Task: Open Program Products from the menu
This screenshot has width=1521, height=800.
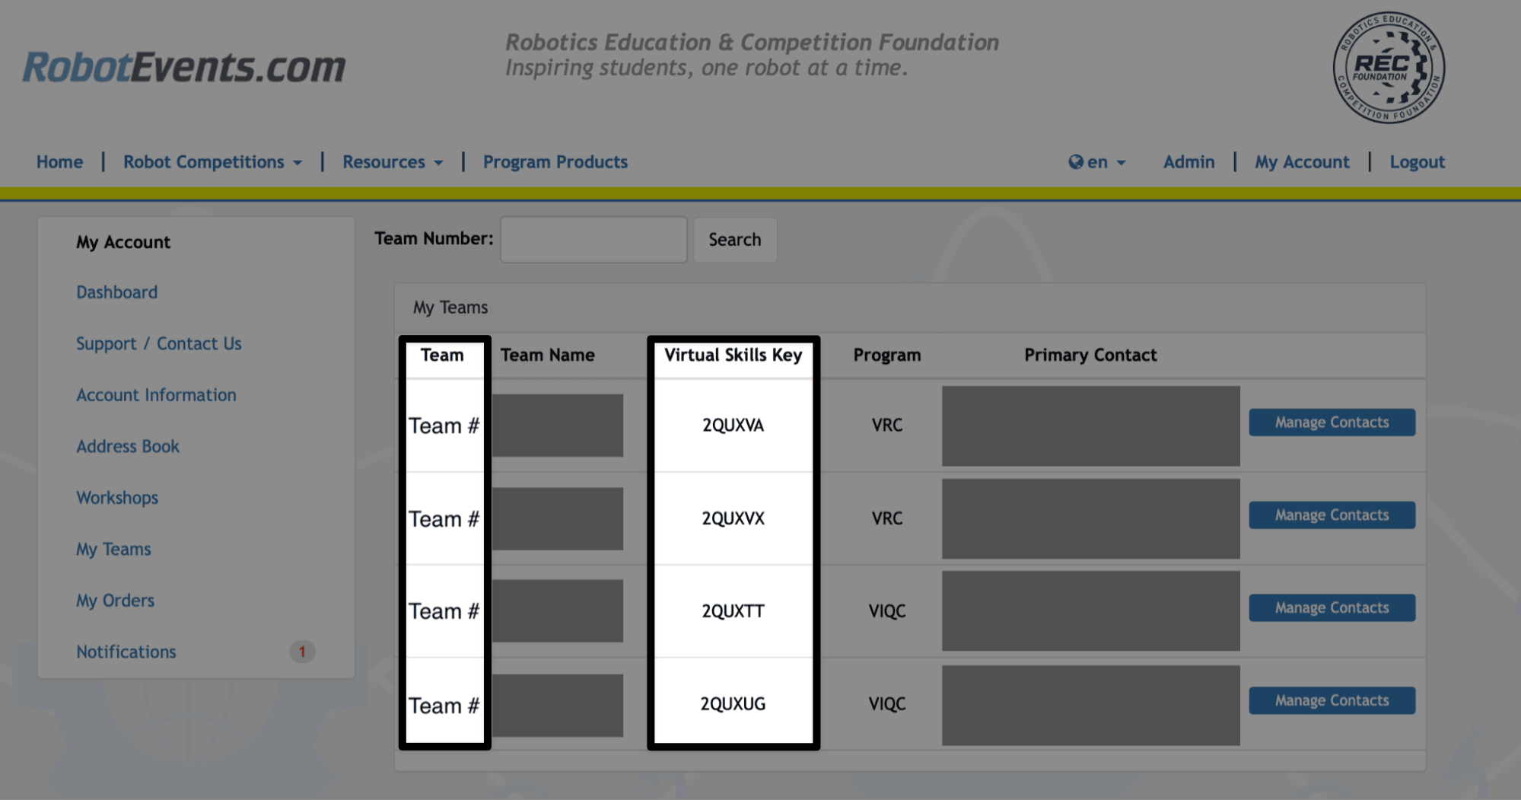Action: [555, 161]
